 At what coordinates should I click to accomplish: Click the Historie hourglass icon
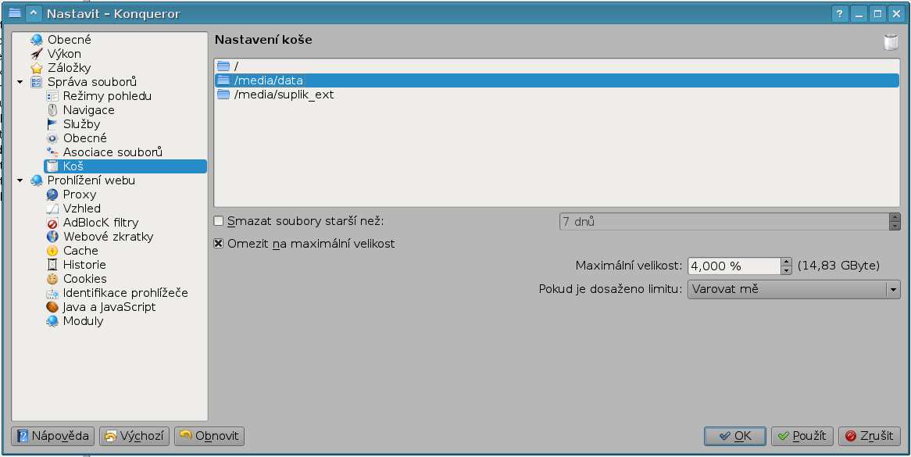pyautogui.click(x=52, y=265)
